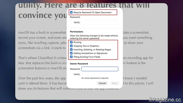Click the document open Password field
This screenshot has height=103, width=183.
pos(100,17)
